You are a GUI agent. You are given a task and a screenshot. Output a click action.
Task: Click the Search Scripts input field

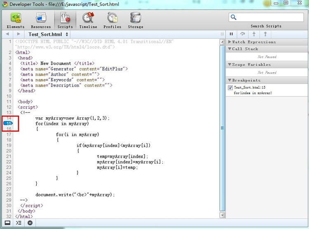point(266,17)
